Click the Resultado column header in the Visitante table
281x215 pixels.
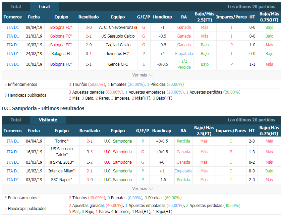click(x=90, y=131)
